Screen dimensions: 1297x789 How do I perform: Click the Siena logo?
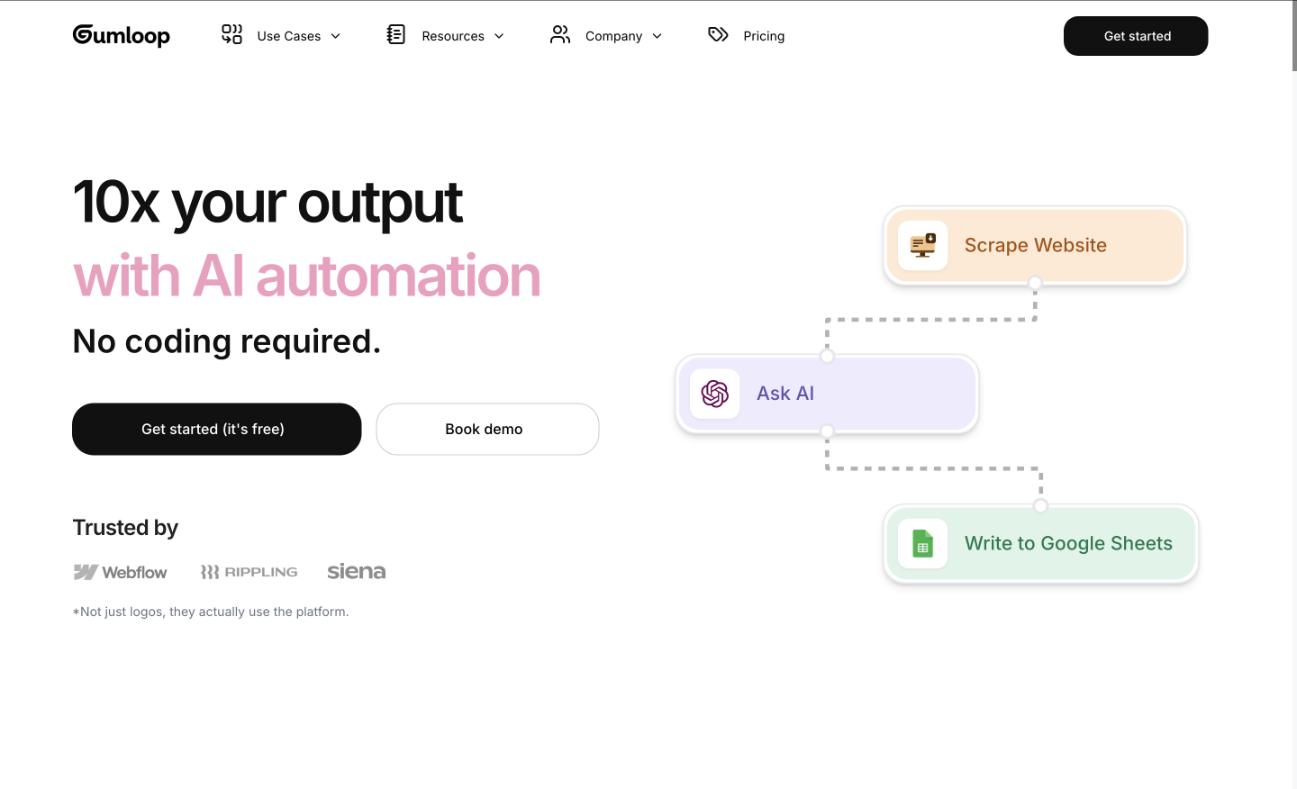357,571
